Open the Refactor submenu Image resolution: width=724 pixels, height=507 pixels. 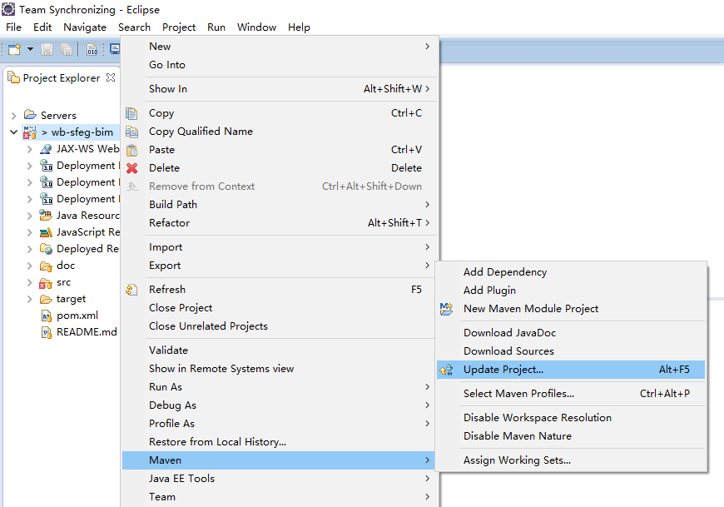point(279,223)
